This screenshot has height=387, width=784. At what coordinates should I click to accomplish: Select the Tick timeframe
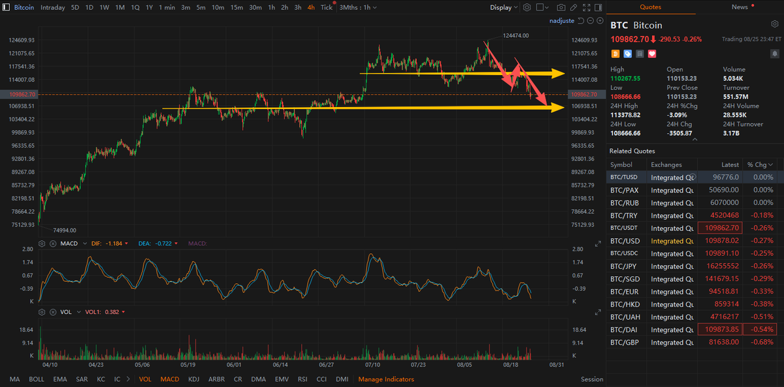pos(327,7)
